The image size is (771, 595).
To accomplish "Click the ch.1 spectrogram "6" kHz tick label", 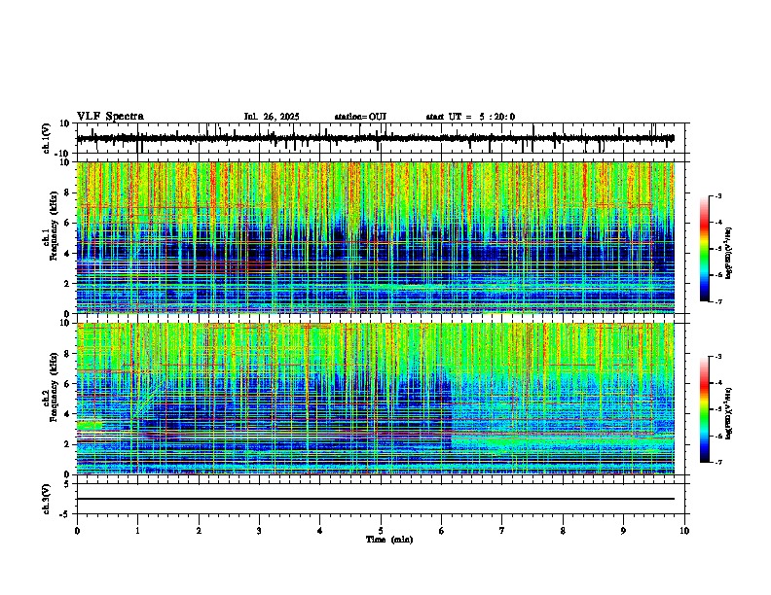I will coord(68,224).
